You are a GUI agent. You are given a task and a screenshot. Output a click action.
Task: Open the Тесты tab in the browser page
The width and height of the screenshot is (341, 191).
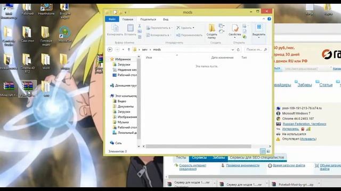(x=181, y=158)
